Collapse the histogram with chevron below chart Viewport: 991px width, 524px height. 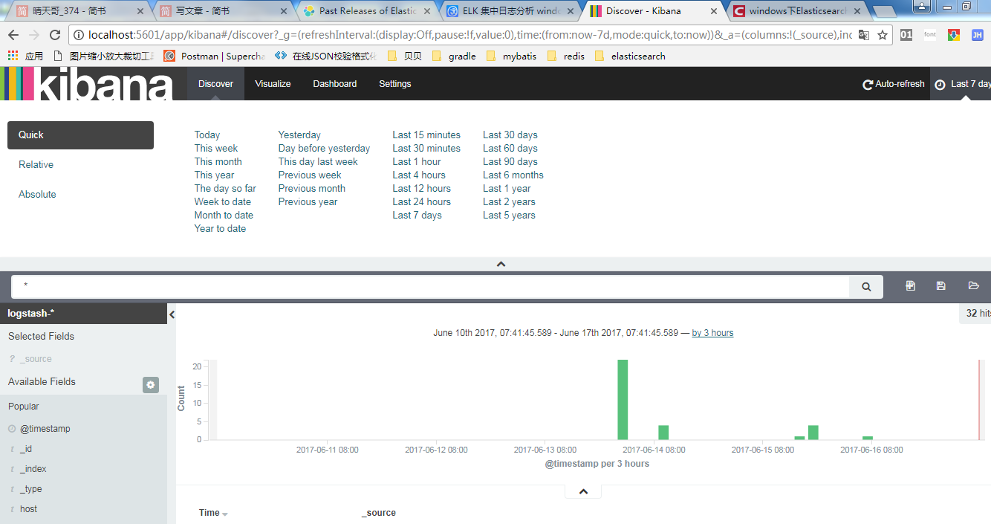(x=583, y=491)
